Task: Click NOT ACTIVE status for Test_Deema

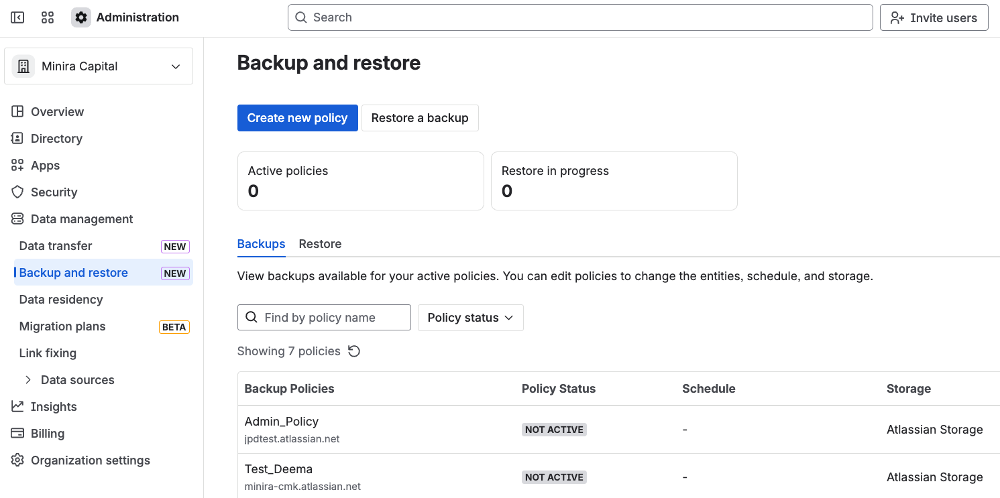Action: (x=554, y=477)
